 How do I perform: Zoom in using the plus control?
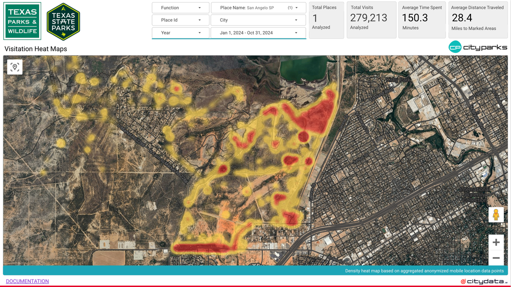pyautogui.click(x=496, y=242)
